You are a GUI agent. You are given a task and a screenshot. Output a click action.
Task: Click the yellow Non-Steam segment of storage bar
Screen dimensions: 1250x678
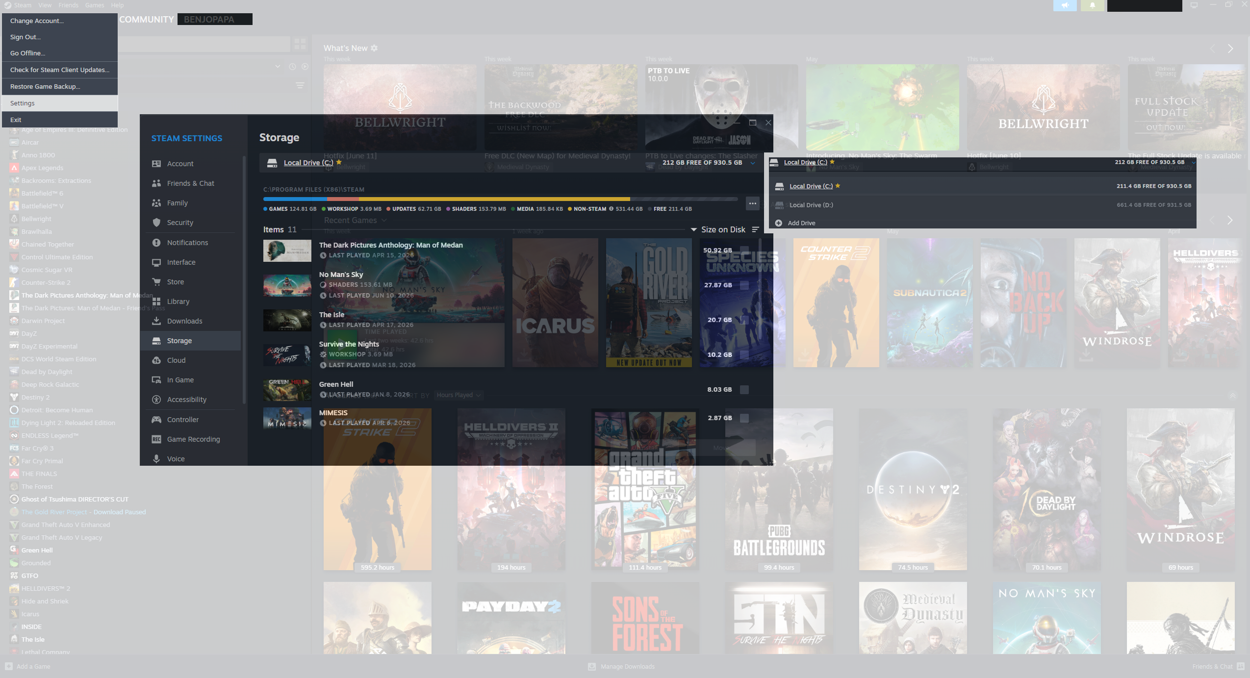click(494, 199)
